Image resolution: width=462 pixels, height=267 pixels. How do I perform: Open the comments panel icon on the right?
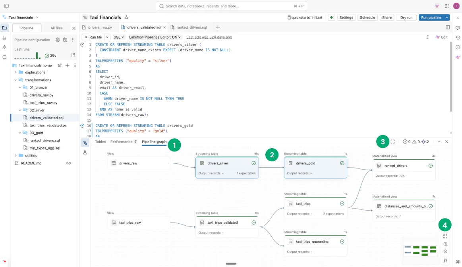[458, 28]
